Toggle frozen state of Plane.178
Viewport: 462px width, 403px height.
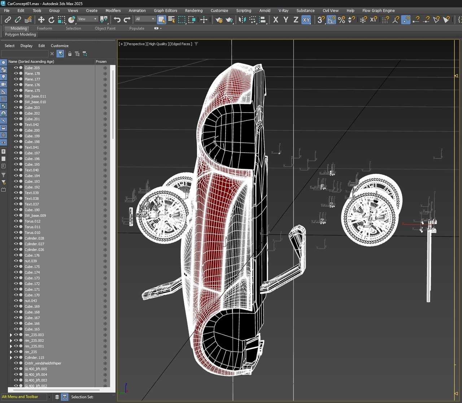105,74
